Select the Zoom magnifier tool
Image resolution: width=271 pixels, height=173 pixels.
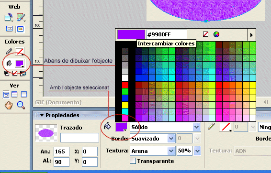tap(21, 105)
